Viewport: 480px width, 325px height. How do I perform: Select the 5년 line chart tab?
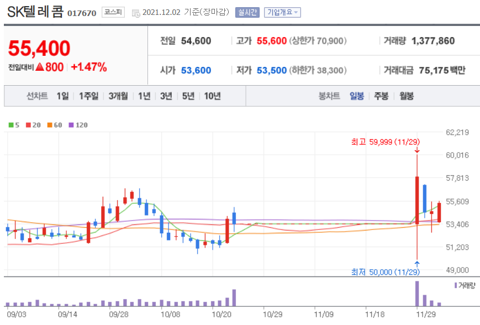click(x=188, y=96)
